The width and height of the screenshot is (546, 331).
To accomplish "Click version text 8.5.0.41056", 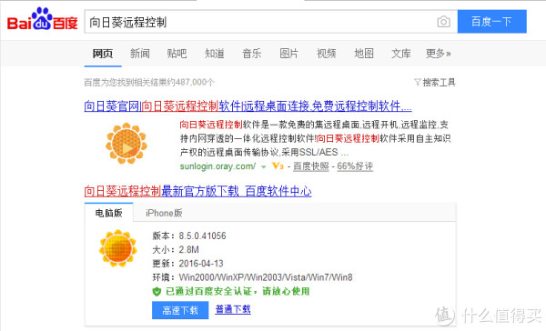I will coord(202,236).
